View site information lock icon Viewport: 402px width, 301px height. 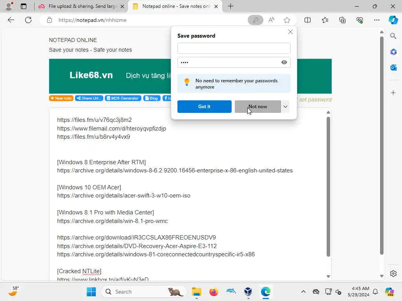49,20
